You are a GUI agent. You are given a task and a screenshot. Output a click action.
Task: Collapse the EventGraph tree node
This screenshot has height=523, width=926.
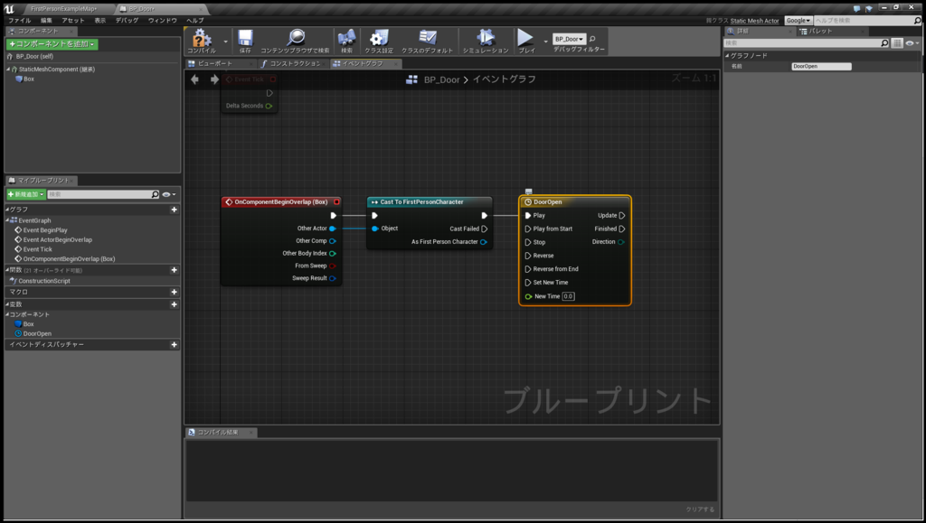pyautogui.click(x=7, y=220)
